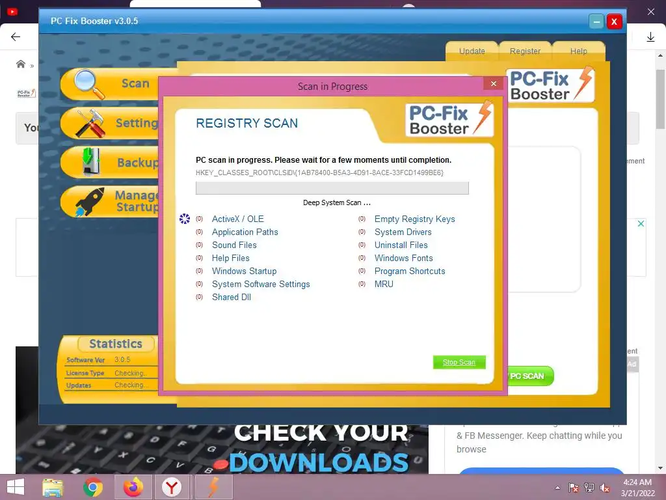Click the Help Files scan category
666x500 pixels.
click(x=231, y=258)
